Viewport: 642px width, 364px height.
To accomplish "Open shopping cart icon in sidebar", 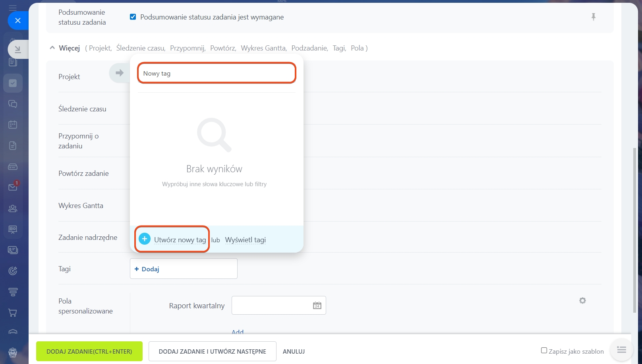I will pyautogui.click(x=13, y=313).
